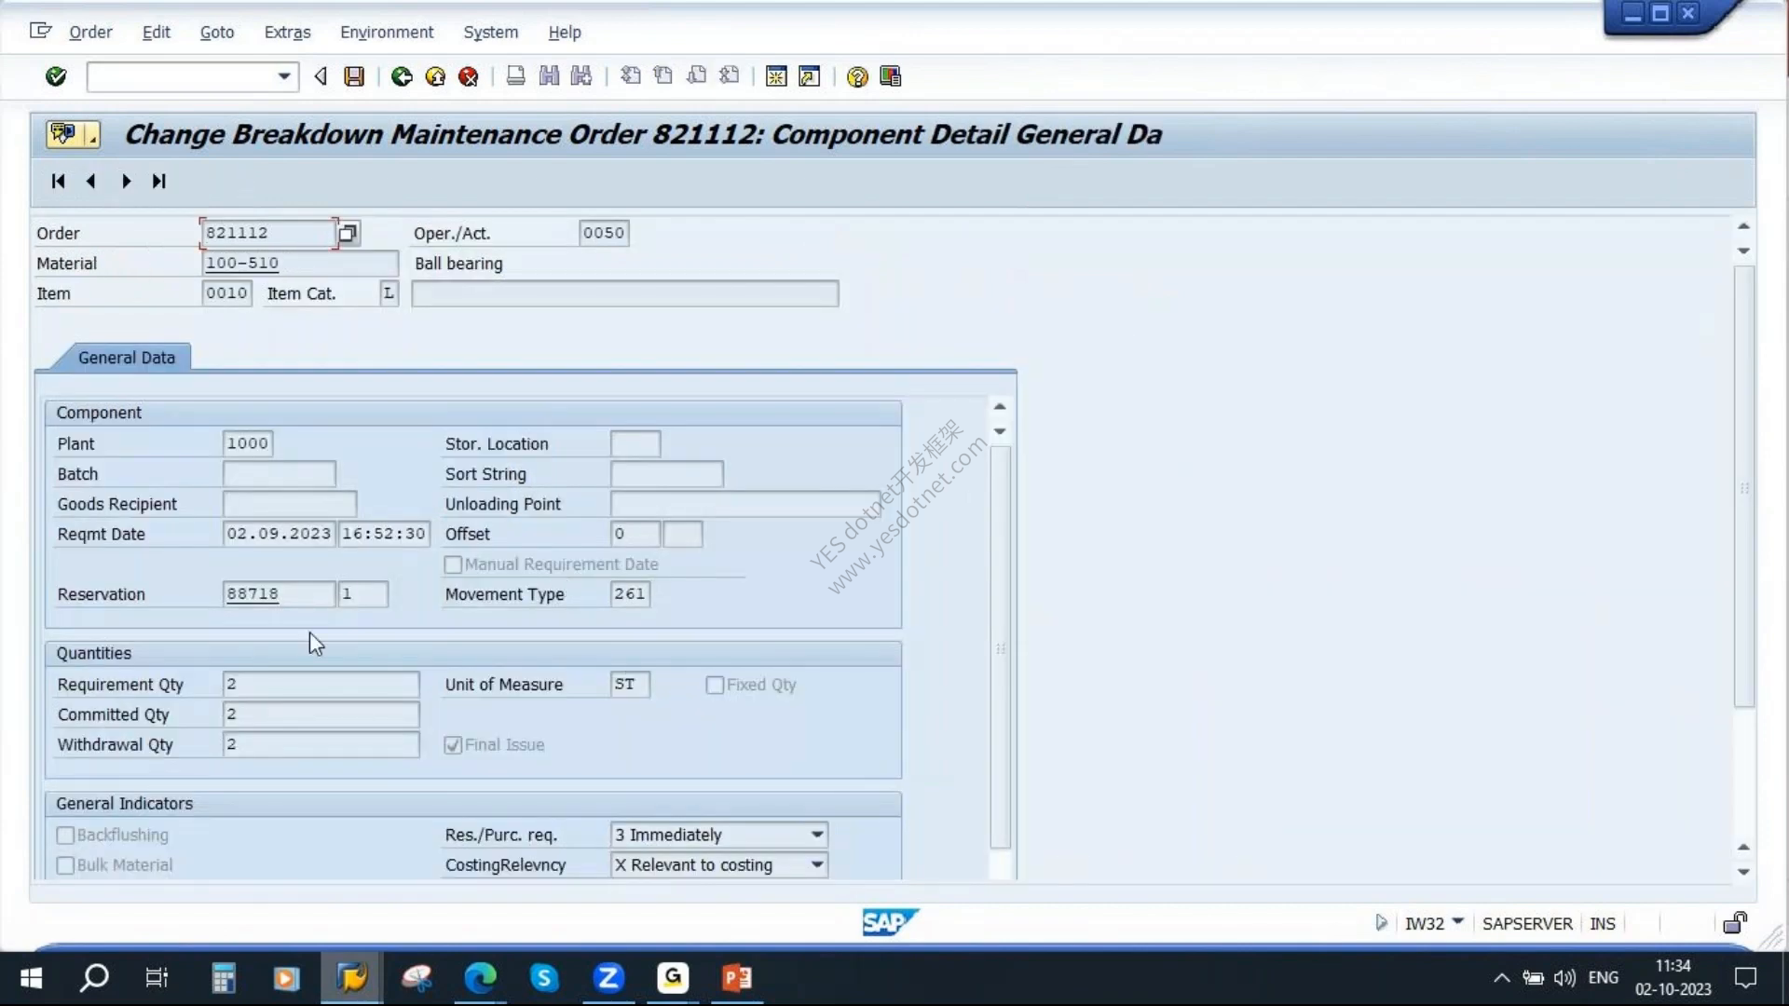This screenshot has height=1006, width=1789.
Task: Click the yellow Exit icon
Action: (x=435, y=76)
